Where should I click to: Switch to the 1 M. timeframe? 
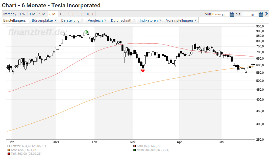pyautogui.click(x=33, y=14)
